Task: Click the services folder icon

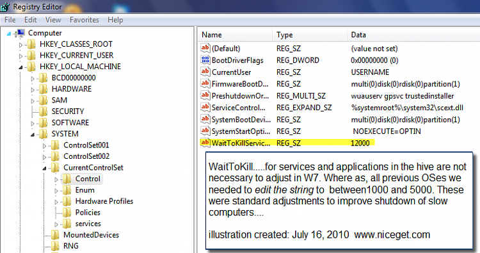Action: coord(67,224)
